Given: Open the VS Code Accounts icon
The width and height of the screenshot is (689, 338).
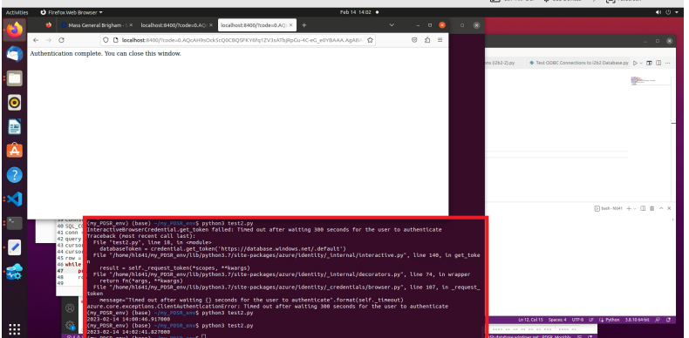Looking at the screenshot, I should coord(70,308).
